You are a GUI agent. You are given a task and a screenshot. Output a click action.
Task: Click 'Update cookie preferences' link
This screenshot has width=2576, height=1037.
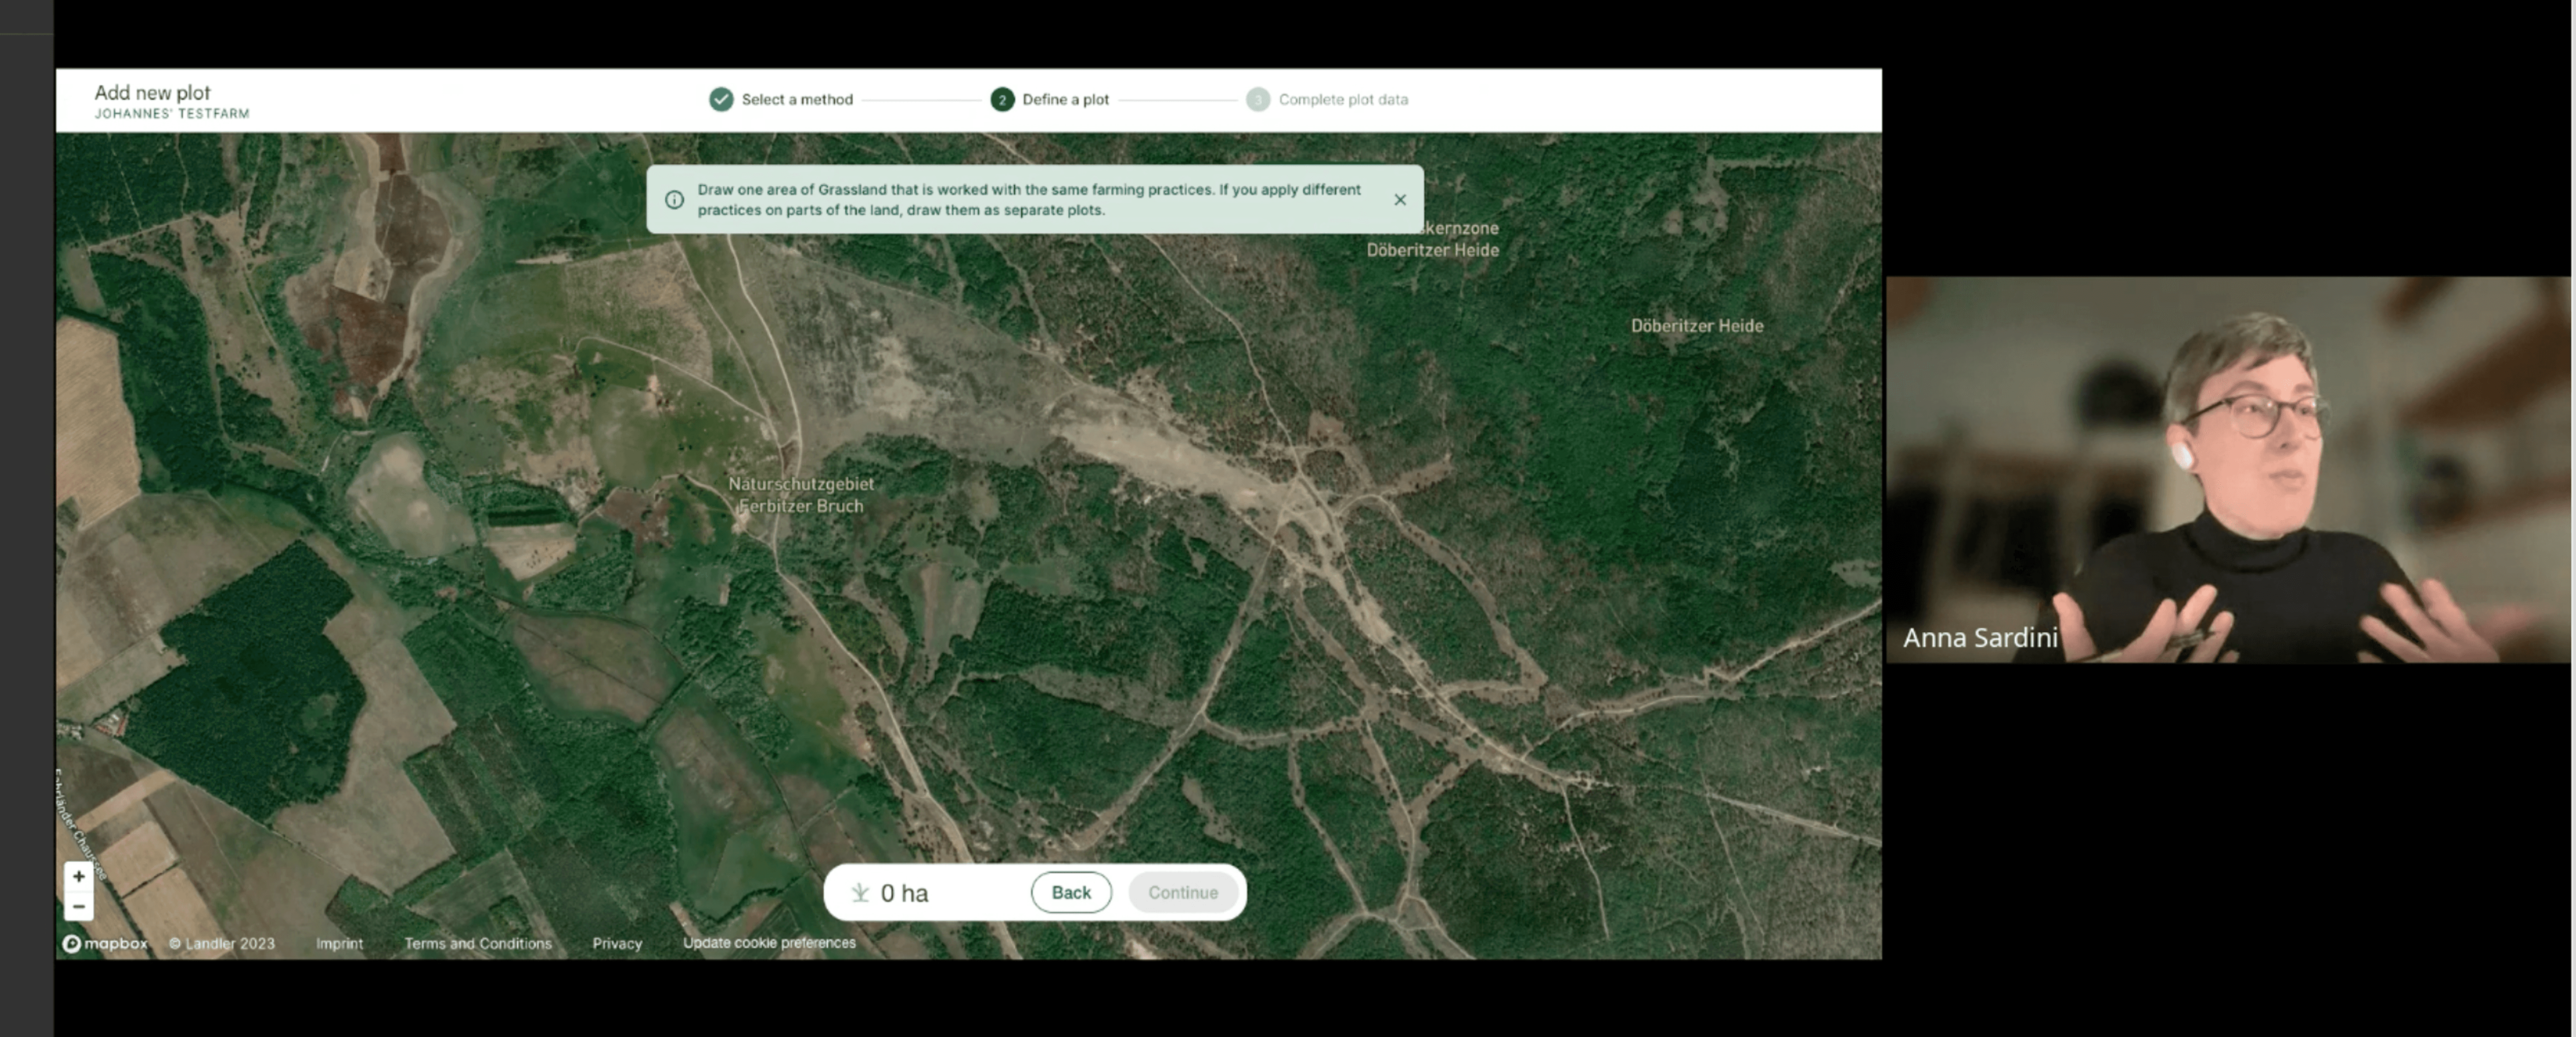tap(768, 942)
